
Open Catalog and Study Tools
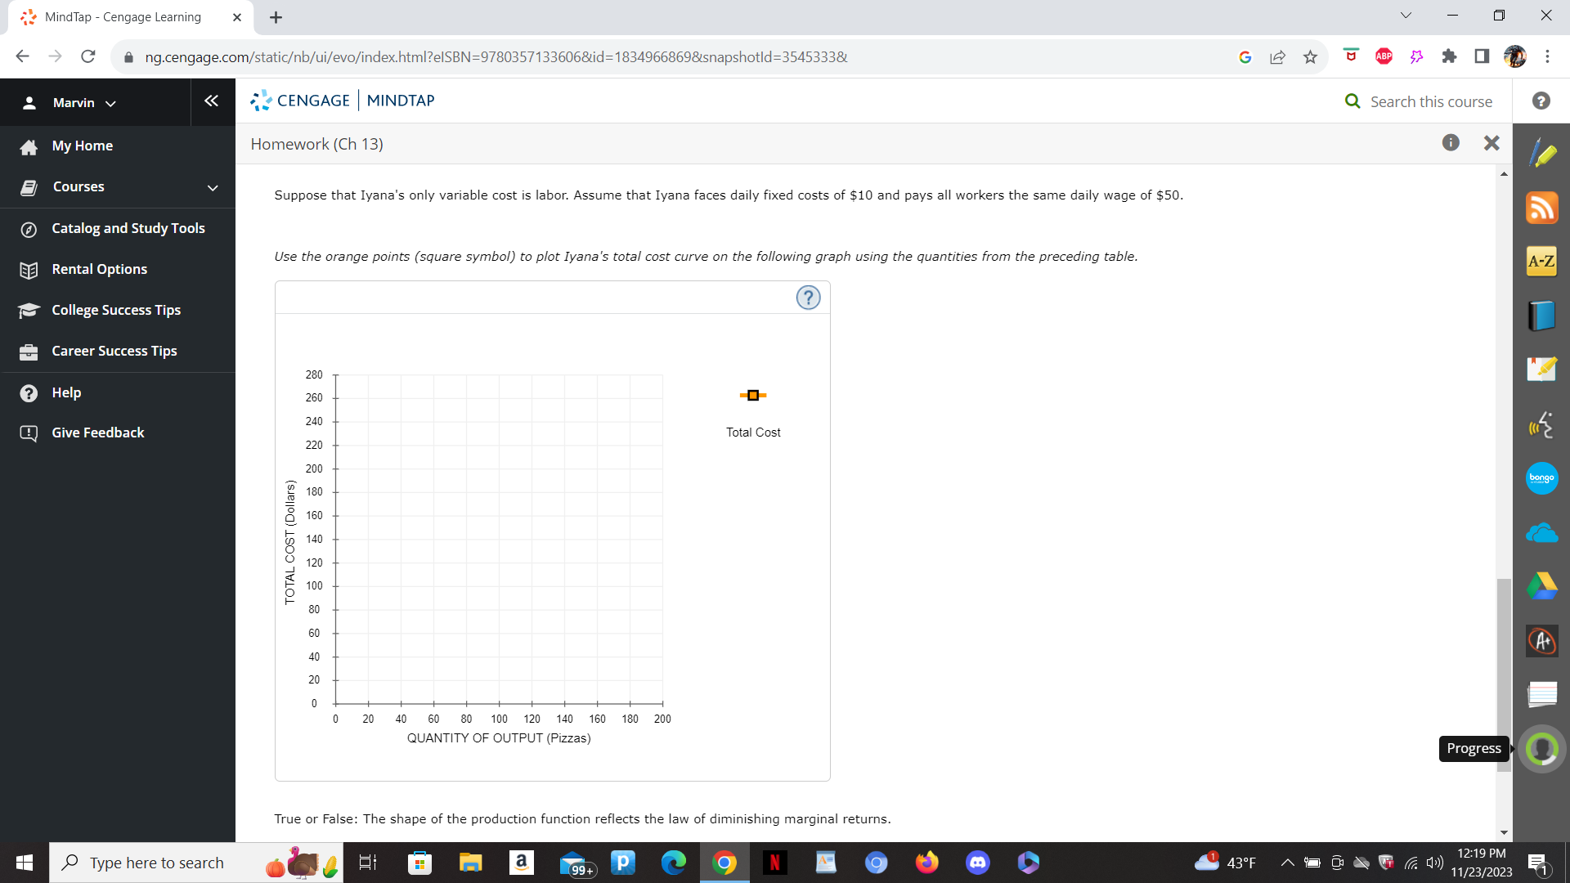pos(128,228)
